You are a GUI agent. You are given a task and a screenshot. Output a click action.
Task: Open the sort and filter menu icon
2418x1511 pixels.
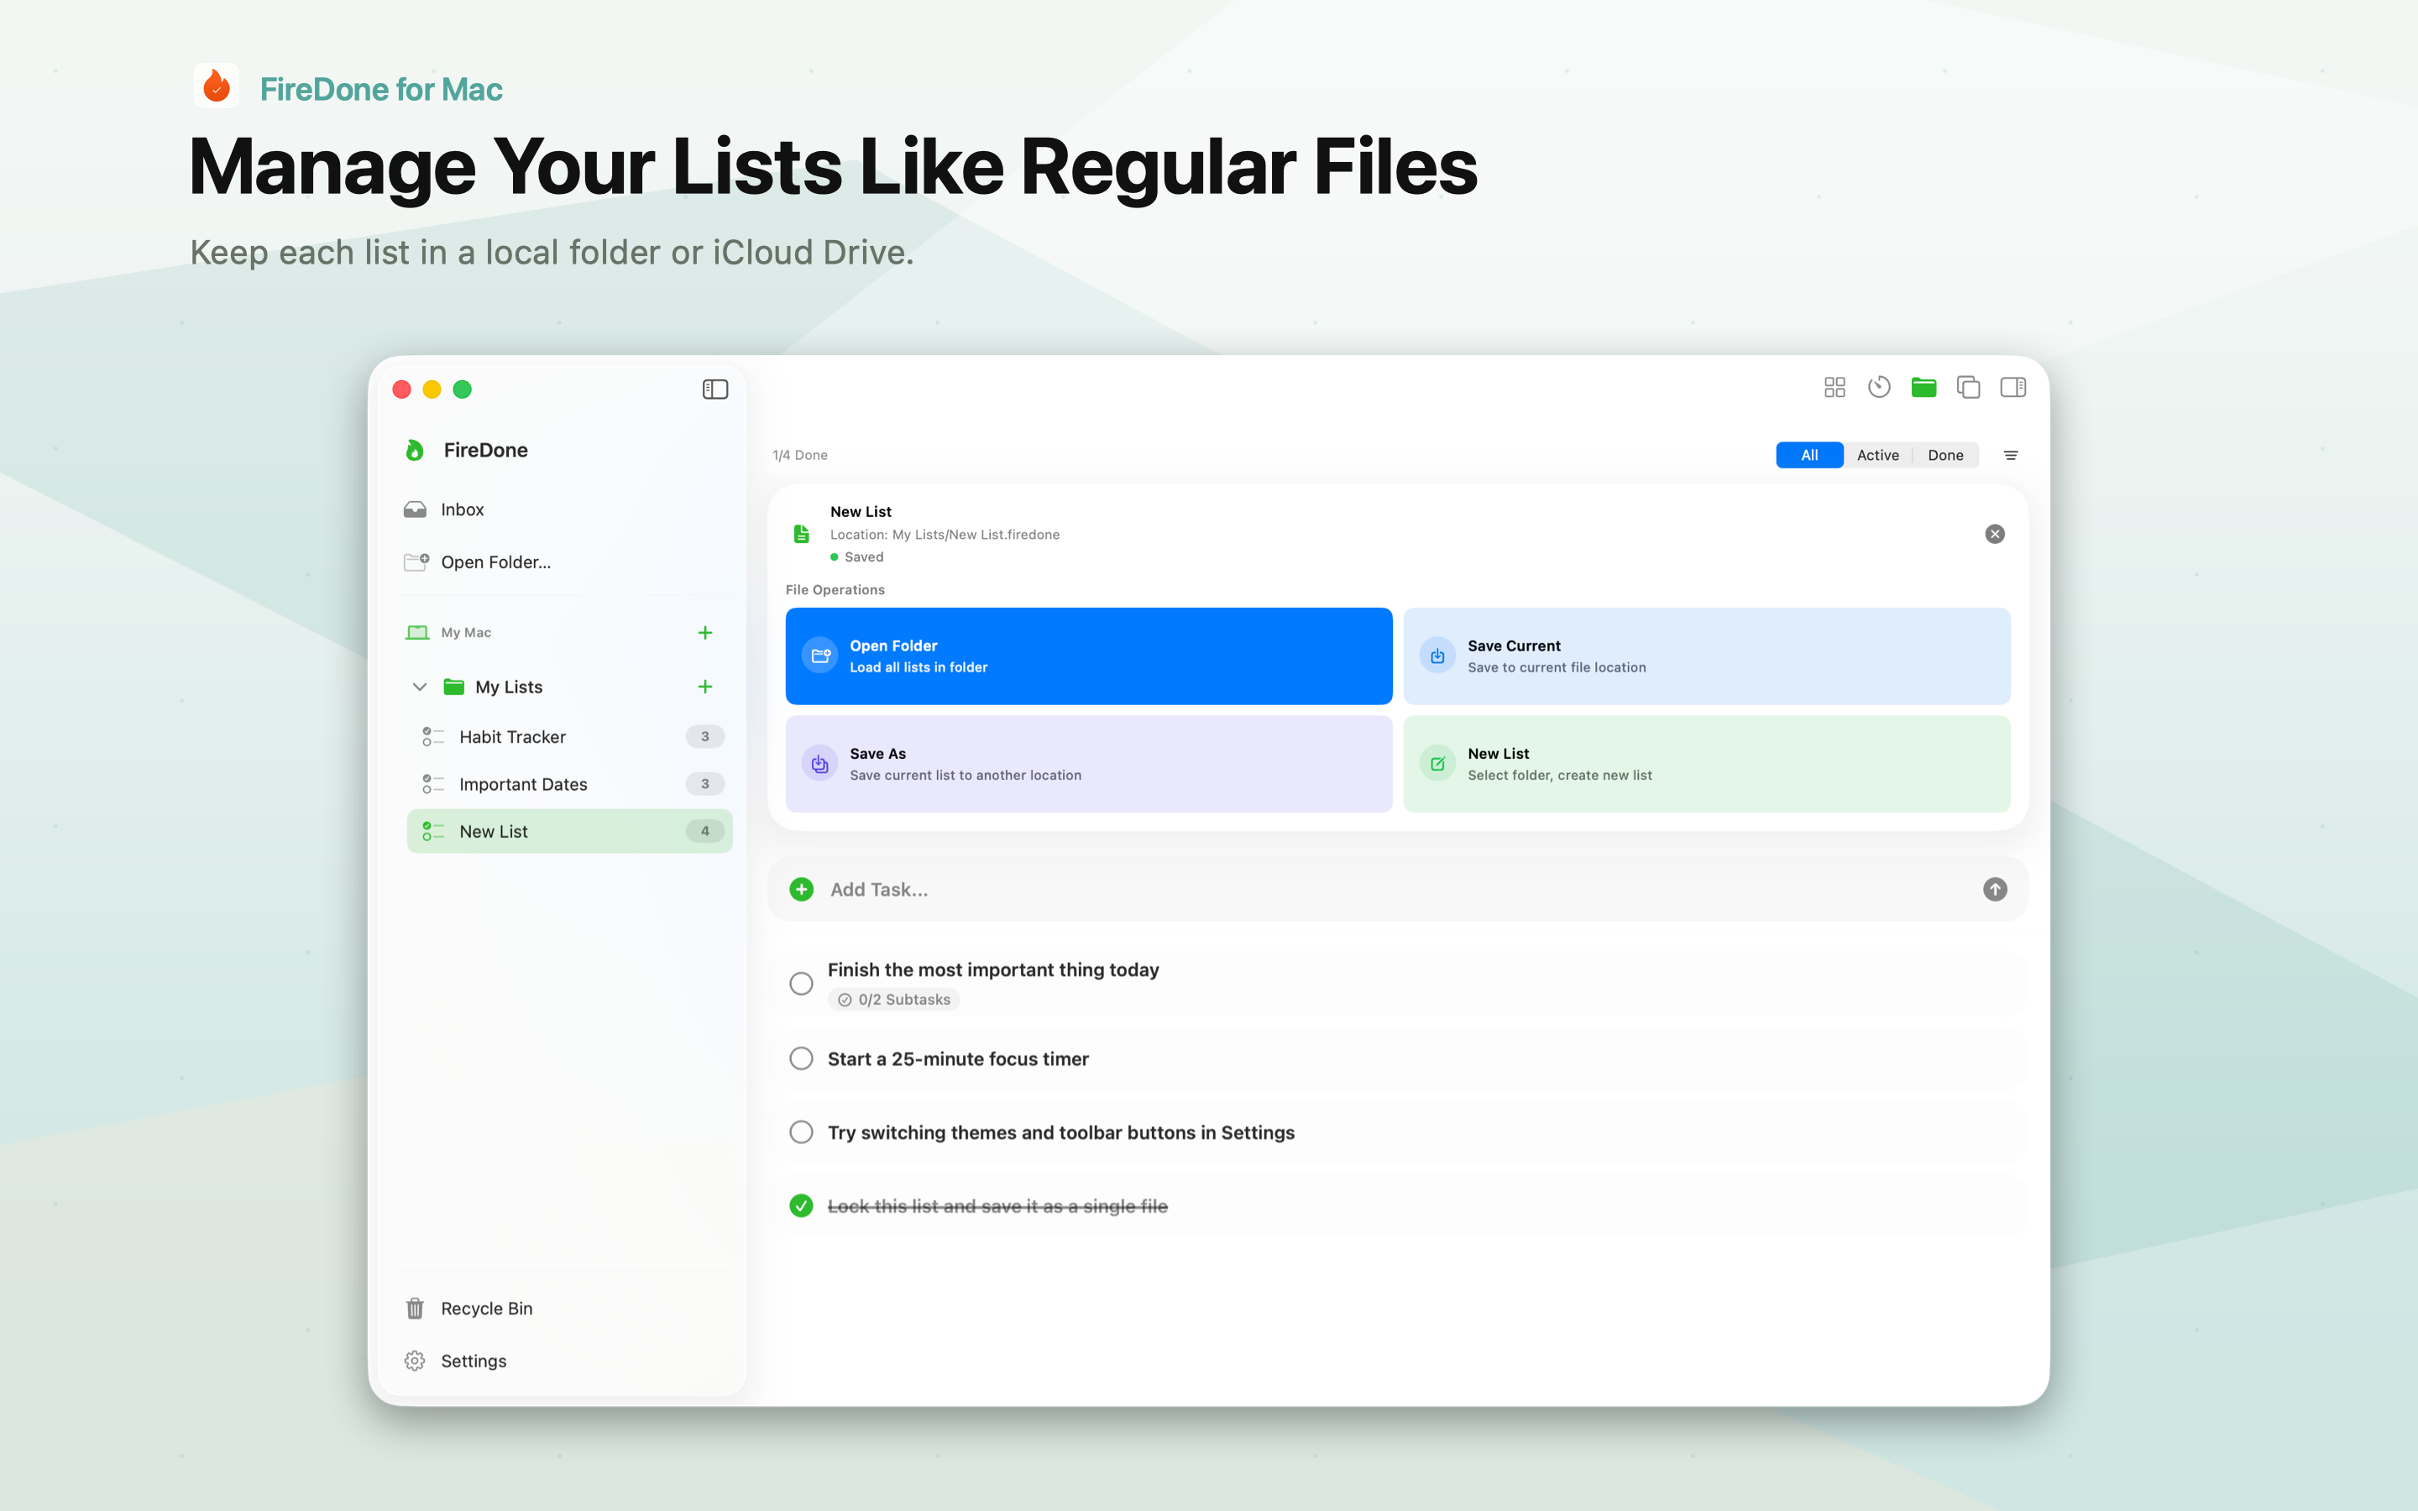[2012, 456]
